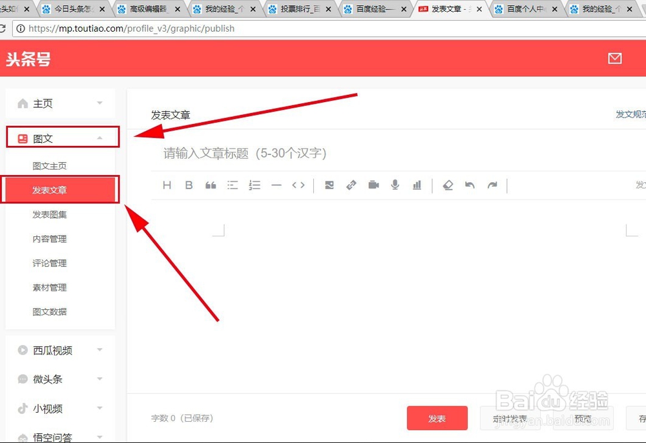Switch to the 今日头条 browser tab
The image size is (646, 443).
[74, 8]
